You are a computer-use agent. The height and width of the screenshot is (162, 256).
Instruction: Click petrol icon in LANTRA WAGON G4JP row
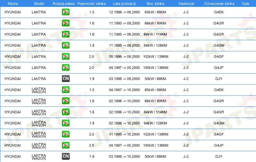pos(65,145)
